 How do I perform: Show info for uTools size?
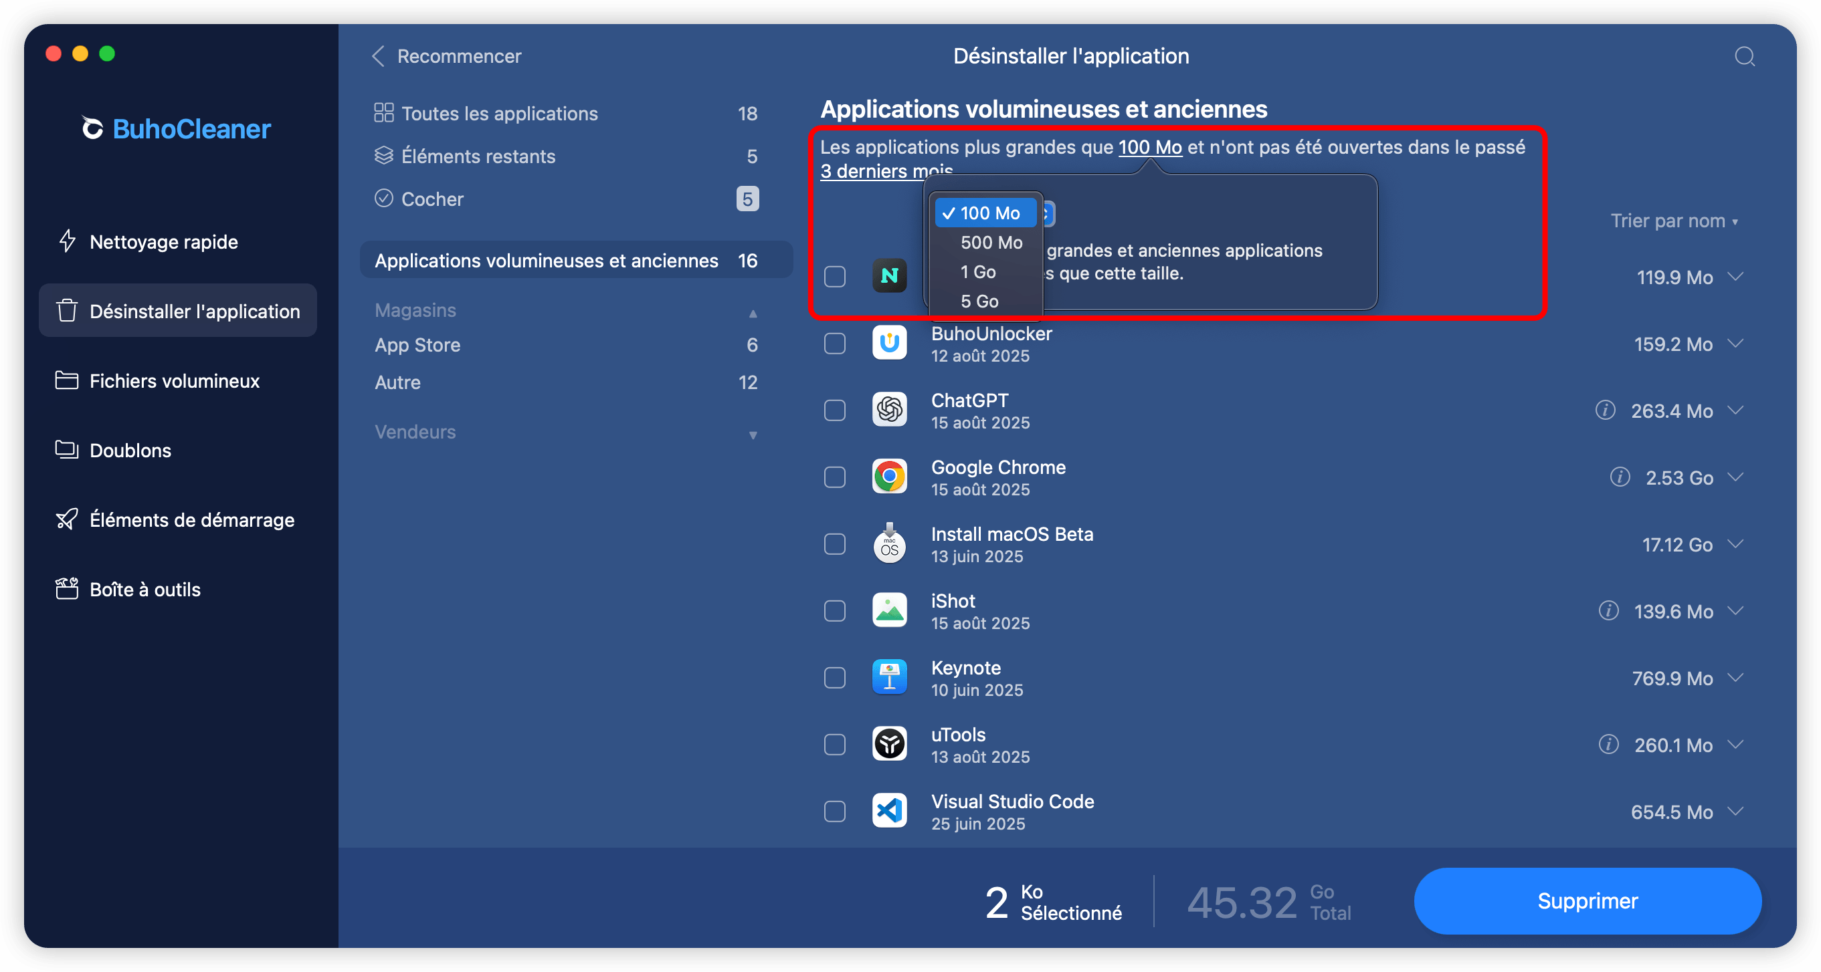click(x=1608, y=744)
